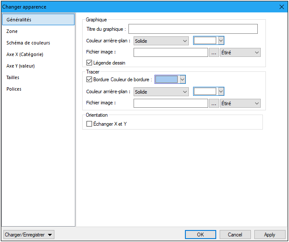Select the Zone category
289x242 pixels.
tap(12, 31)
